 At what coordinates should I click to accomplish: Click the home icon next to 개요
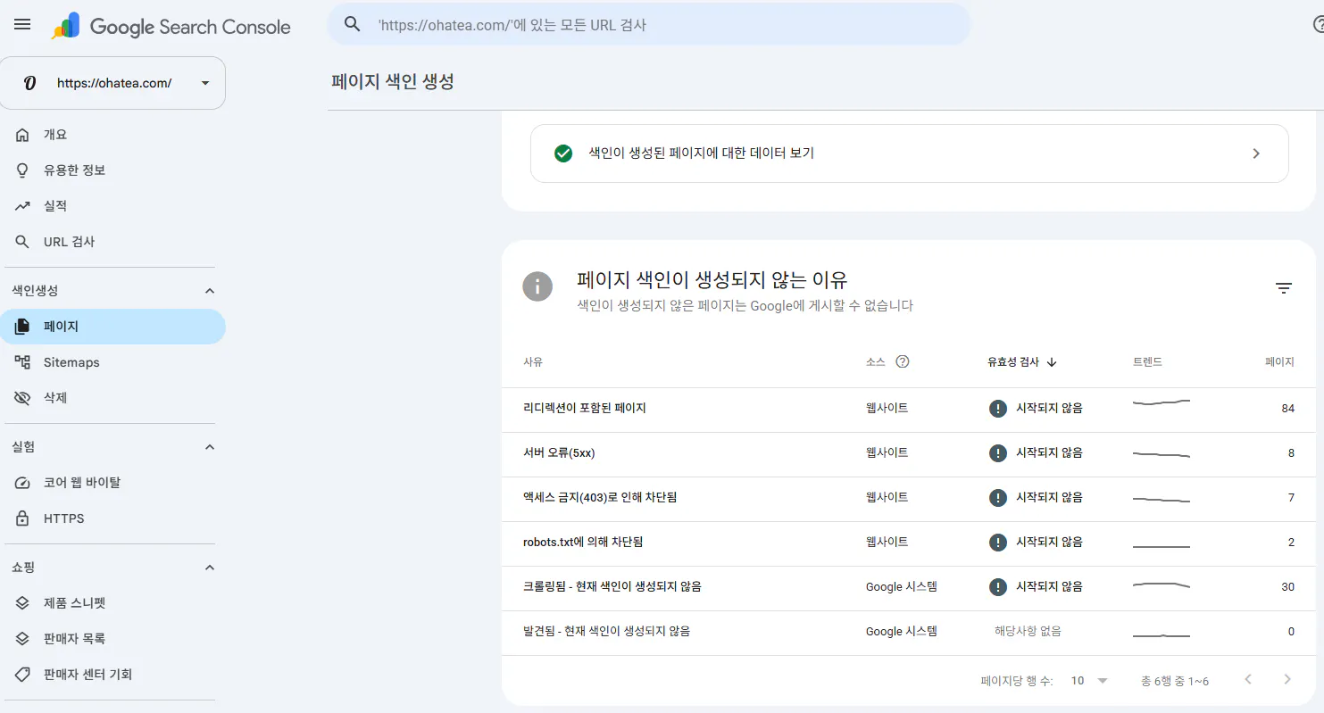coord(23,135)
